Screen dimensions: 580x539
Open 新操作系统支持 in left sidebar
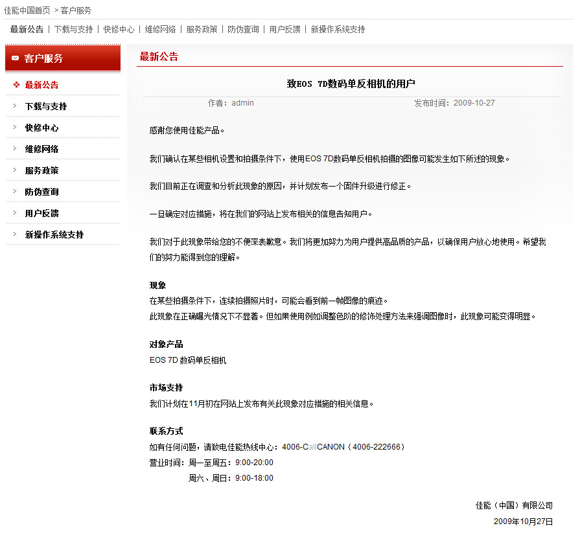[x=54, y=235]
